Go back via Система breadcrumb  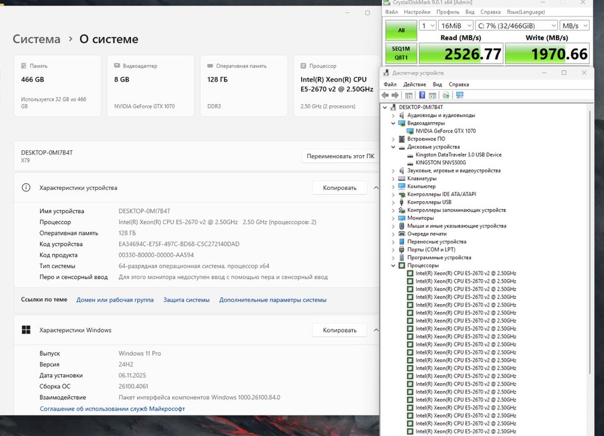pyautogui.click(x=37, y=39)
